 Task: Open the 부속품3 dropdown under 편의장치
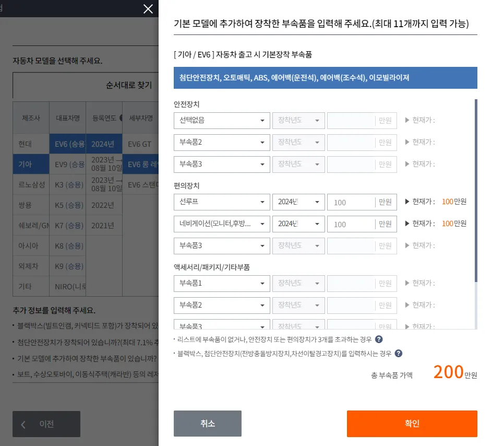[x=221, y=245]
